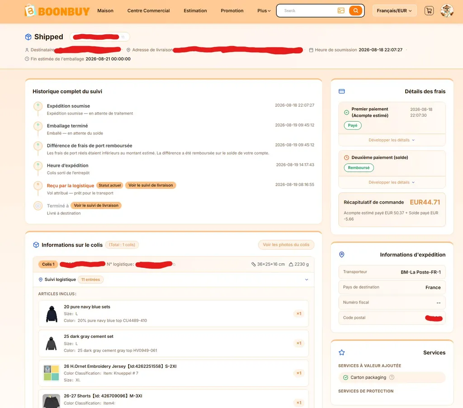Click the Adresse de livraison pin icon
Image resolution: width=463 pixels, height=408 pixels.
(x=128, y=50)
